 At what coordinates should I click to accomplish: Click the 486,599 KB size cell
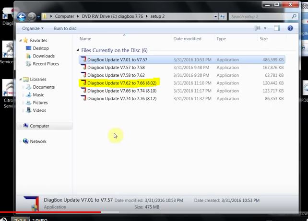point(273,59)
